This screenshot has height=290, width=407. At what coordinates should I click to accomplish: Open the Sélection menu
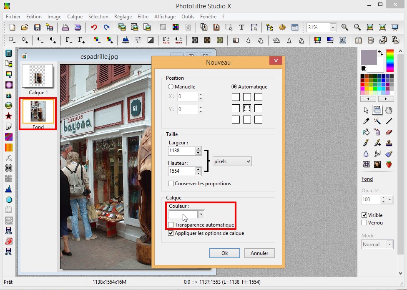click(98, 17)
